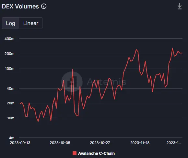Click the red Avalanche C-Chain color swatch

[x=75, y=153]
